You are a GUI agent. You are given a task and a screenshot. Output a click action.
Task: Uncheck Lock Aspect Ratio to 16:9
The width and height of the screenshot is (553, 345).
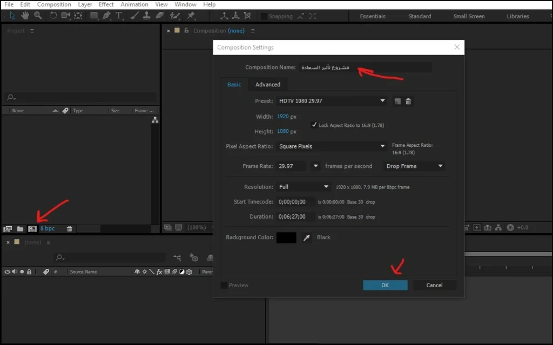click(x=314, y=125)
